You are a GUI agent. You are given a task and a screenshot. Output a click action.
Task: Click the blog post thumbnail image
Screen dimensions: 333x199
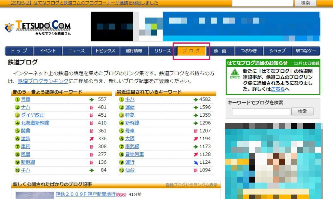34,195
